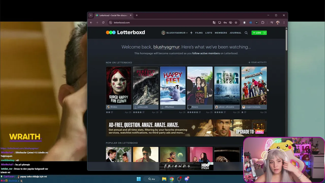Click the Upgrade to PRO banner
Screen dimensions: 325x183
pos(186,128)
